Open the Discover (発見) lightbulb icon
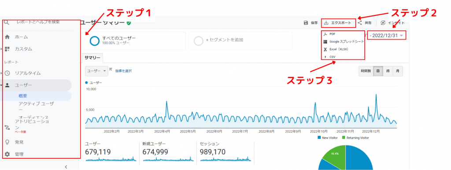Image resolution: width=451 pixels, height=170 pixels. coord(7,142)
